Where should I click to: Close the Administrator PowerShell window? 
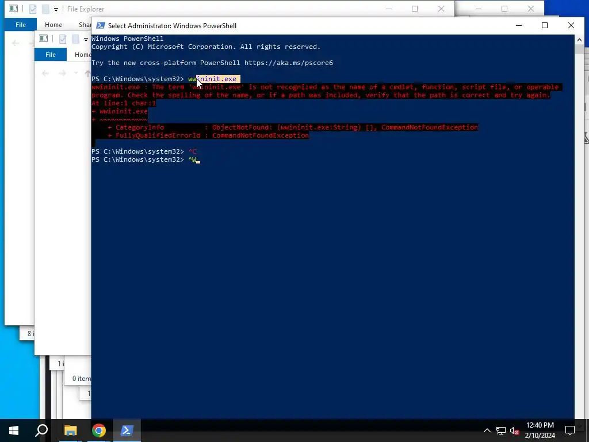(571, 25)
